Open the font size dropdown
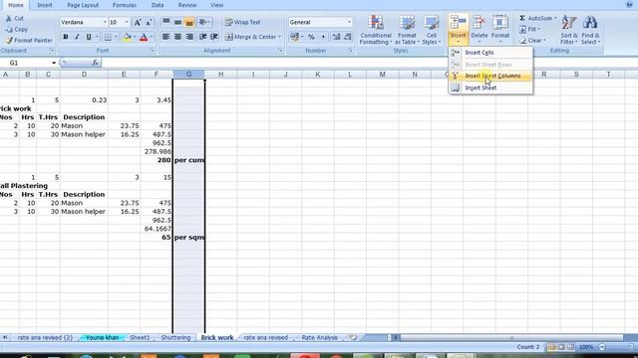This screenshot has height=358, width=638. (x=127, y=22)
